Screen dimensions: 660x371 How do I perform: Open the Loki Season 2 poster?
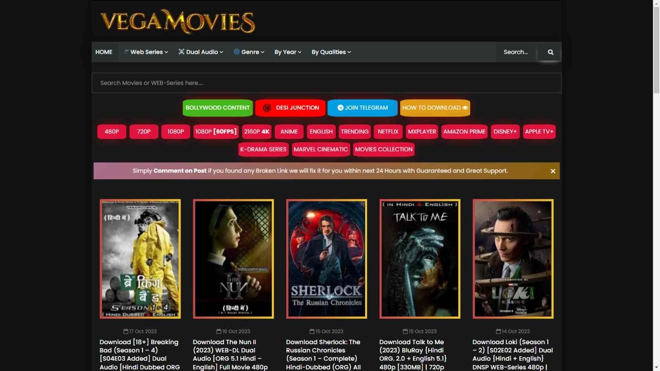click(513, 259)
